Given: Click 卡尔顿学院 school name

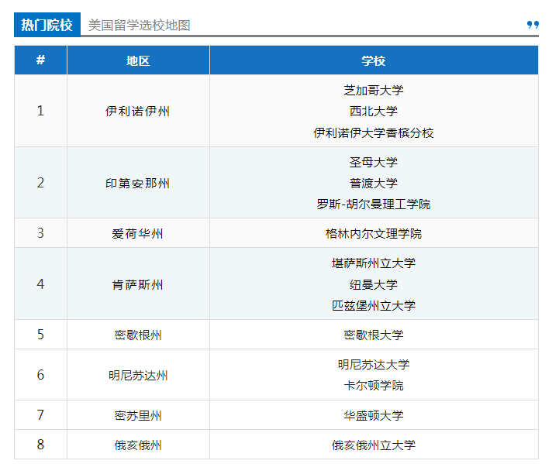Looking at the screenshot, I should pyautogui.click(x=374, y=385).
